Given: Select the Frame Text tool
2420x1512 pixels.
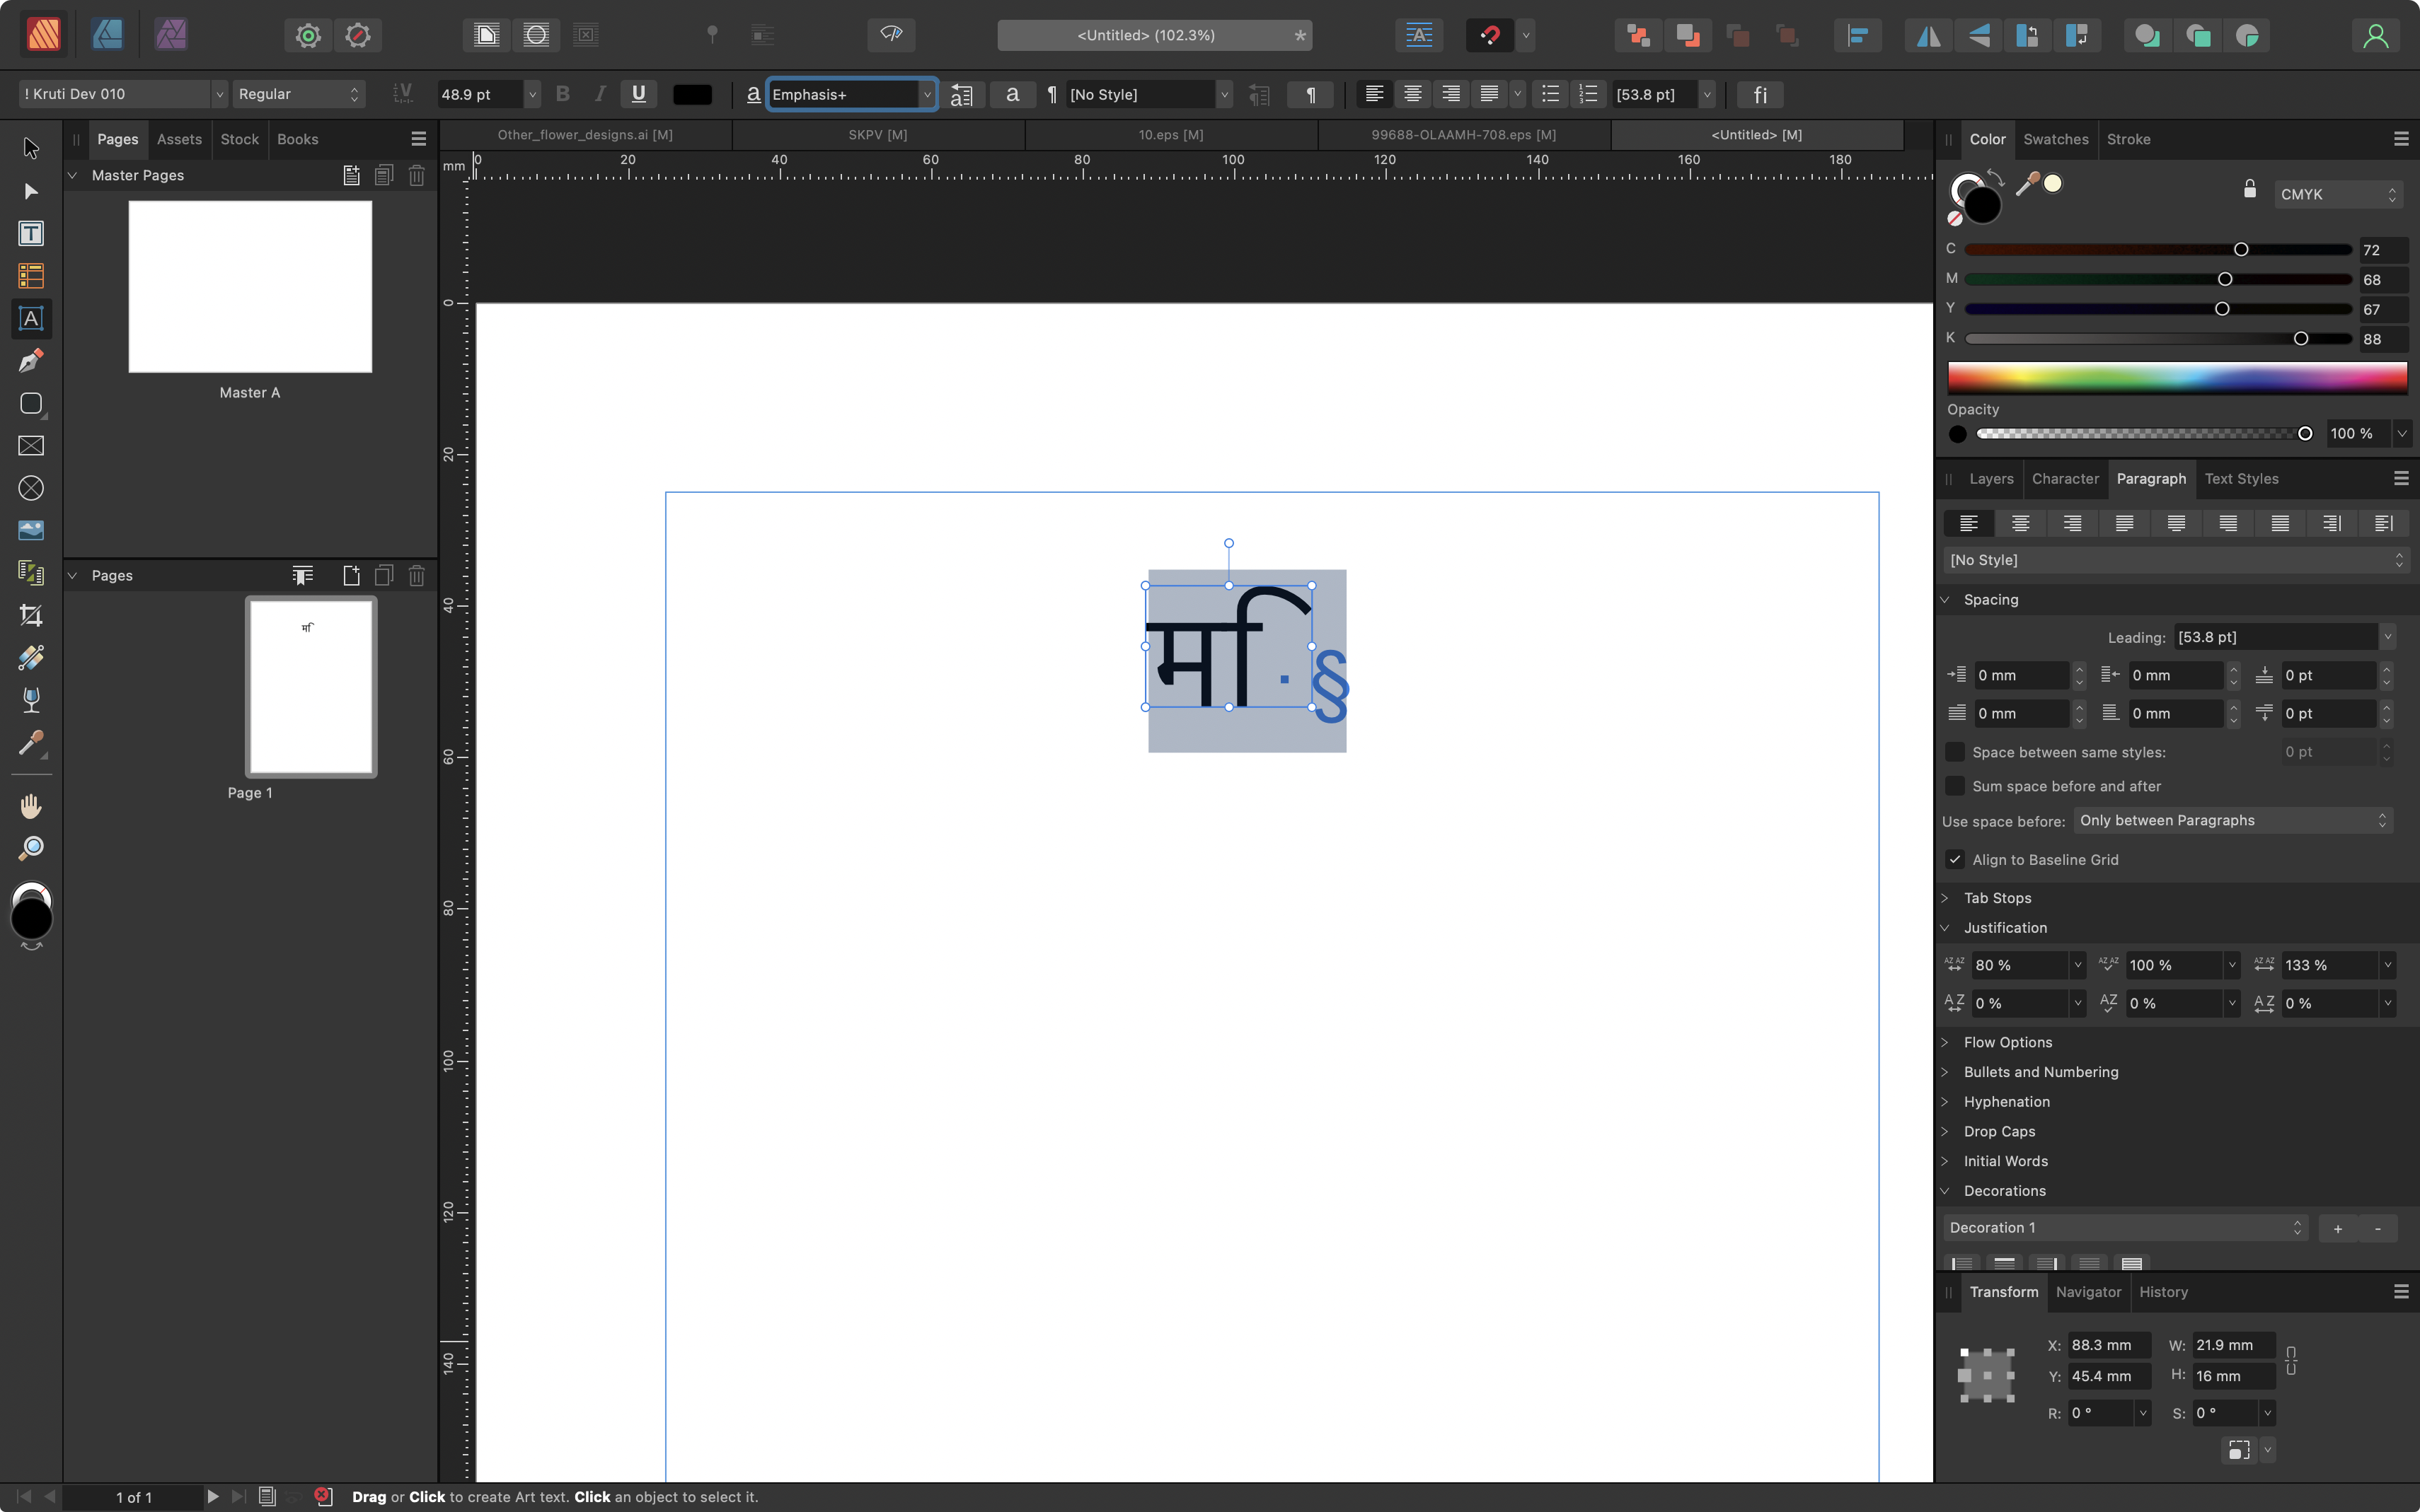Looking at the screenshot, I should click(31, 233).
